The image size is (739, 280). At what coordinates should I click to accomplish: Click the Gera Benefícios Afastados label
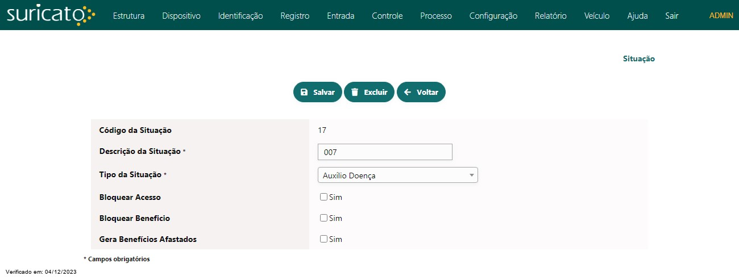148,239
